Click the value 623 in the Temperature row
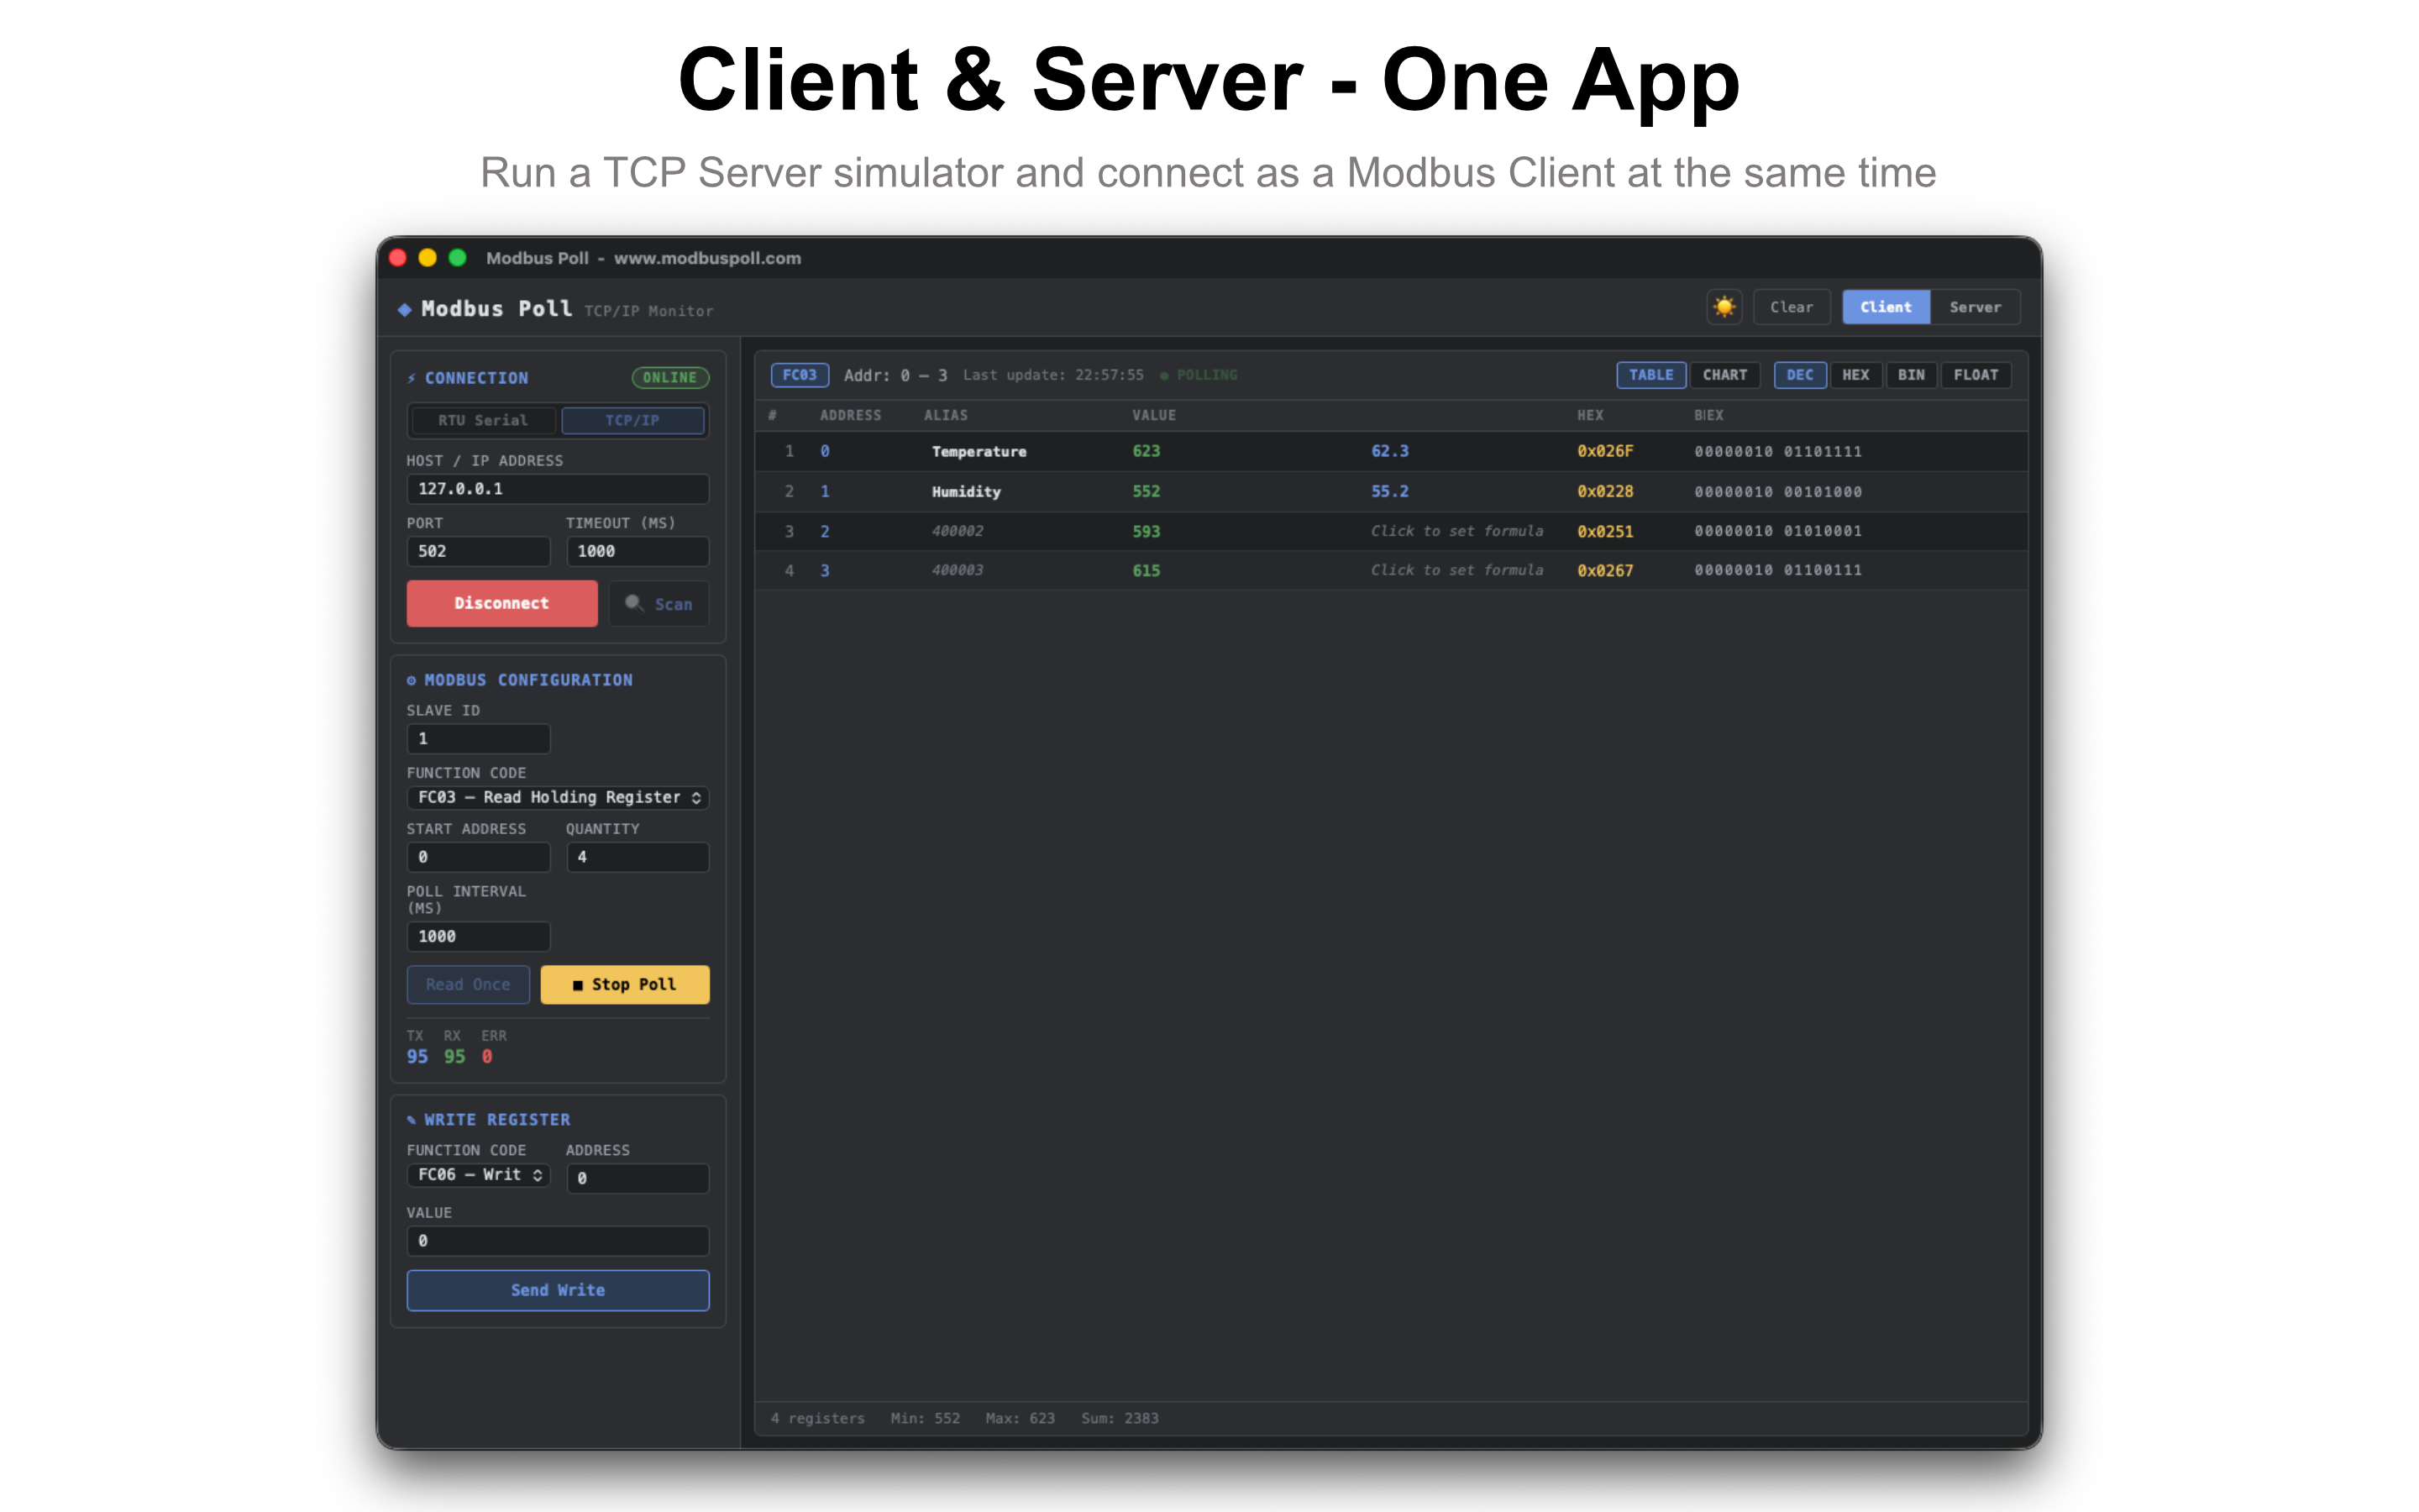 click(x=1147, y=451)
